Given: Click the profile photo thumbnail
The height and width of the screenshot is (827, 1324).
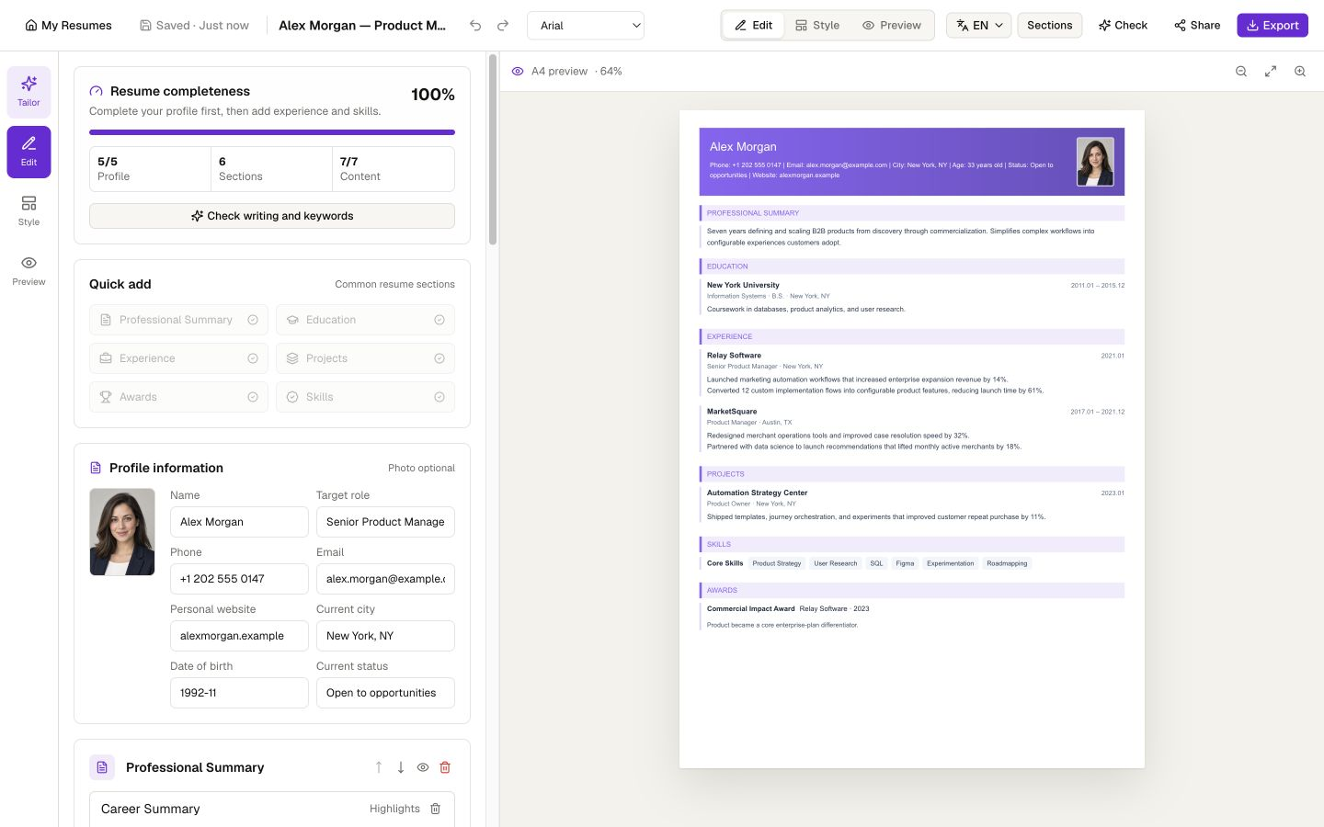Looking at the screenshot, I should coord(122,532).
